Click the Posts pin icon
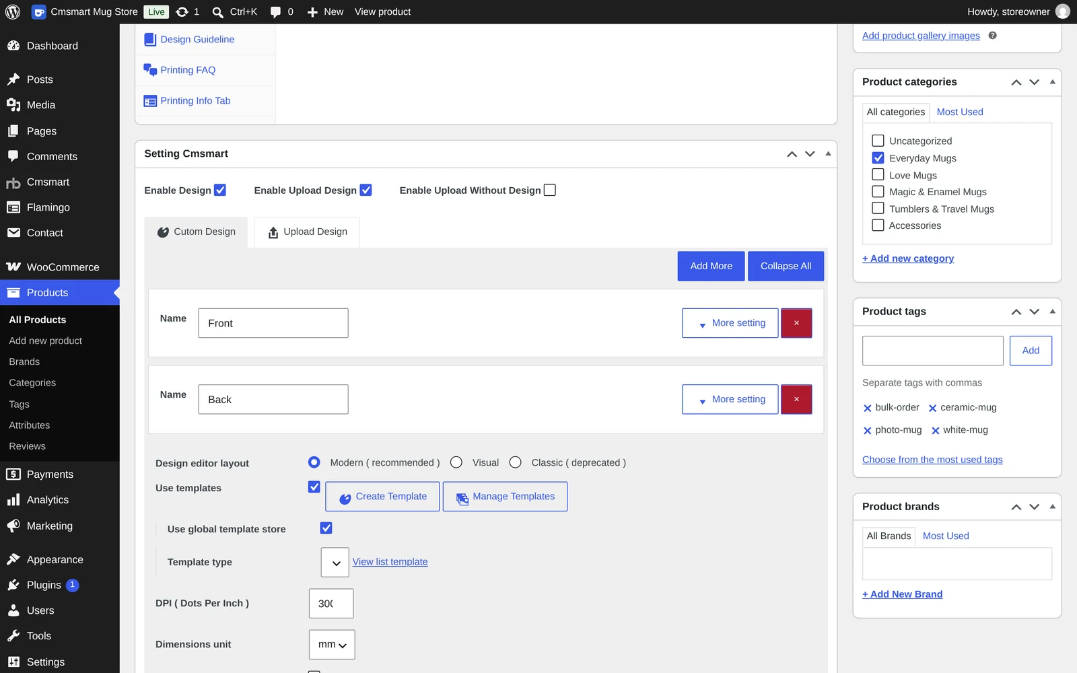The width and height of the screenshot is (1077, 673). coord(13,79)
